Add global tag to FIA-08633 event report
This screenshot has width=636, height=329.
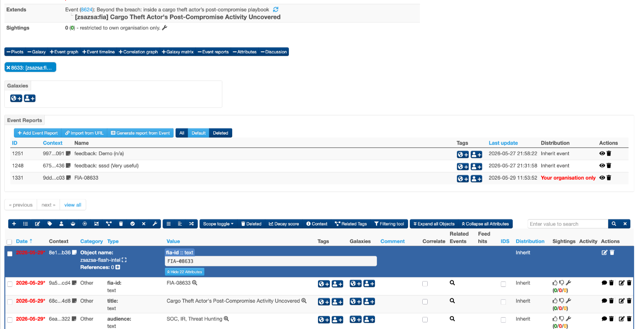[x=463, y=179]
